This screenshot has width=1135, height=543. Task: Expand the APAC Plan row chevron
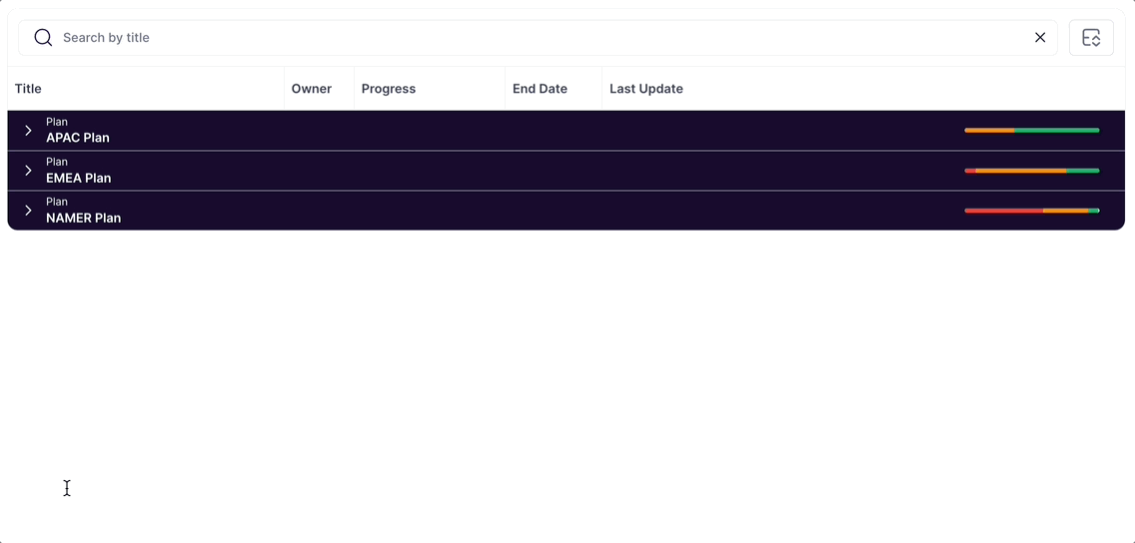(28, 131)
